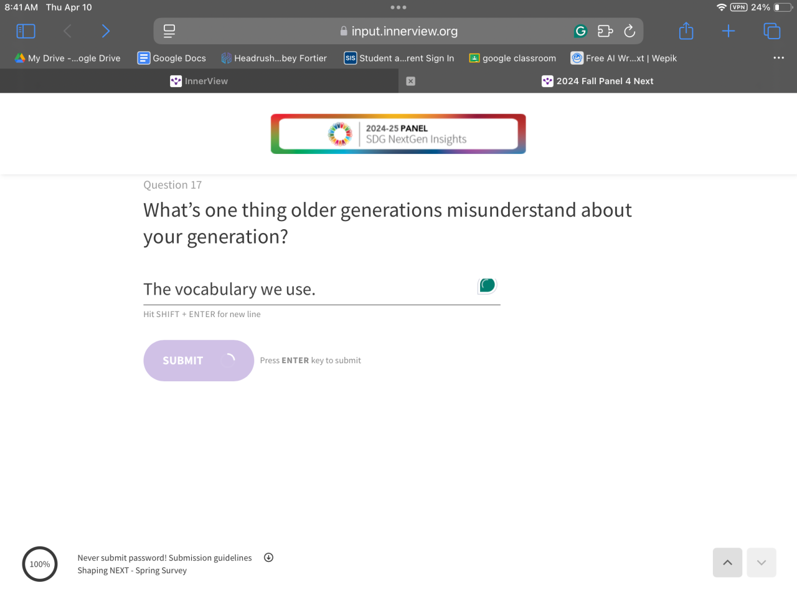Screen dimensions: 797x598
Task: Click the address bar input.innerview.org
Action: point(398,31)
